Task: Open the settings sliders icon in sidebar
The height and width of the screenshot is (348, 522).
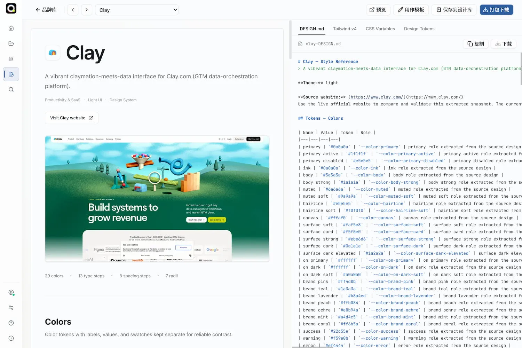Action: click(11, 308)
